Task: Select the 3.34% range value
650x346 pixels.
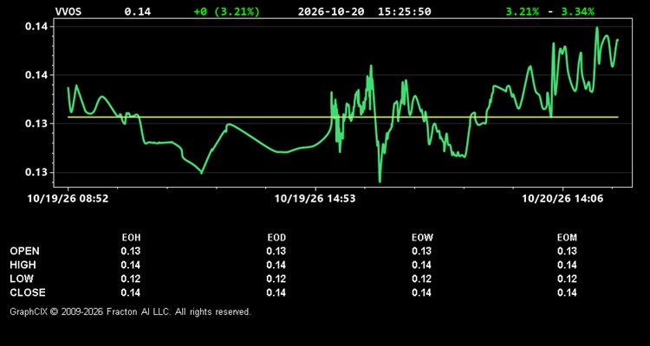Action: click(x=577, y=11)
